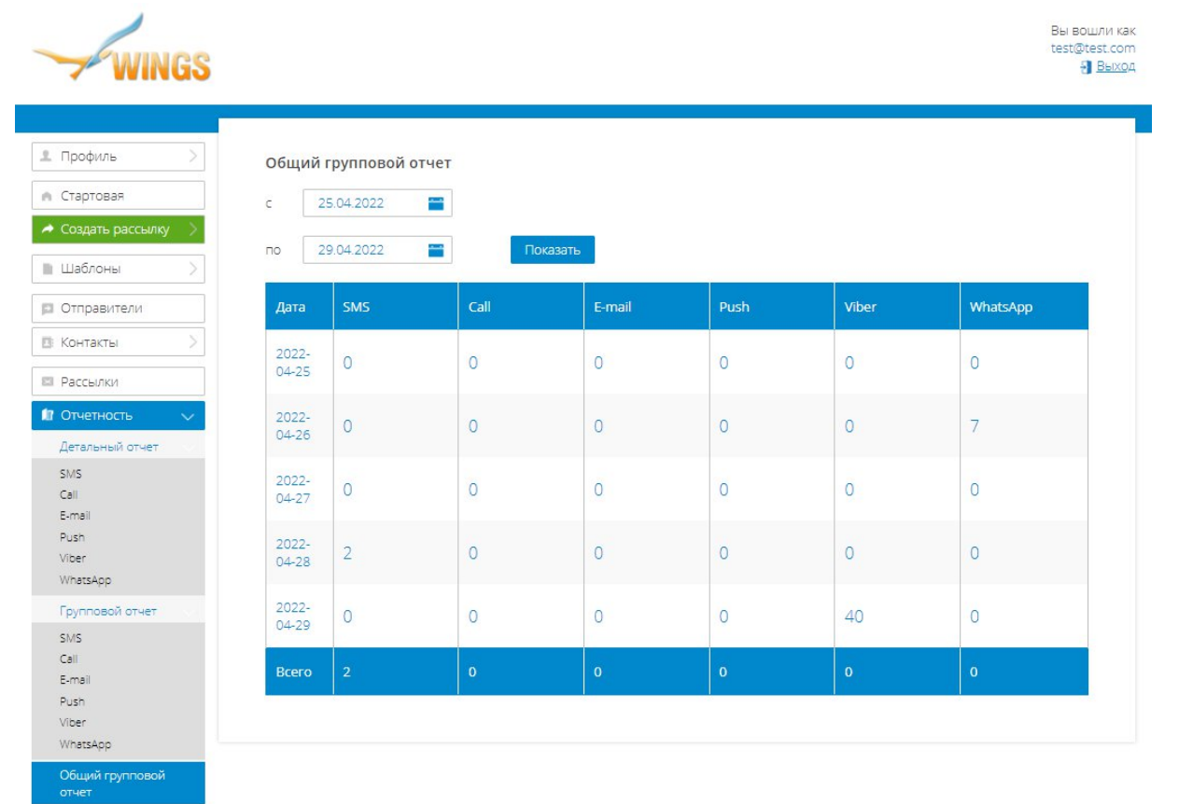
Task: Expand the Шаблоны submenu arrow
Action: pyautogui.click(x=192, y=270)
